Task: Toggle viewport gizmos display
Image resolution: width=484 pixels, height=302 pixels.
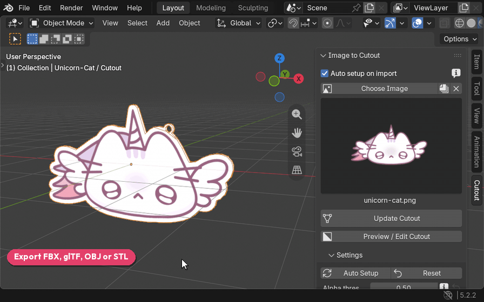Action: pyautogui.click(x=390, y=23)
